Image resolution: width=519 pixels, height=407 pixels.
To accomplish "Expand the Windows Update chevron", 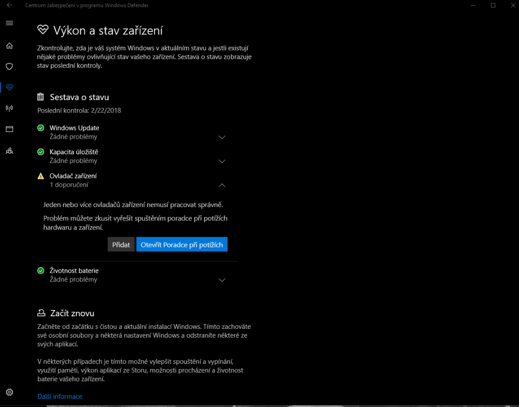I will (222, 137).
